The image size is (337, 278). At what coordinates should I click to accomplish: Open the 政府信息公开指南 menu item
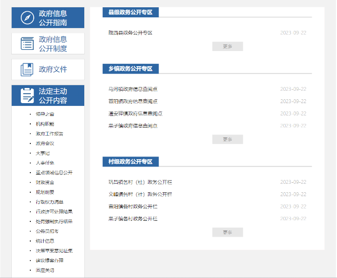coord(53,18)
